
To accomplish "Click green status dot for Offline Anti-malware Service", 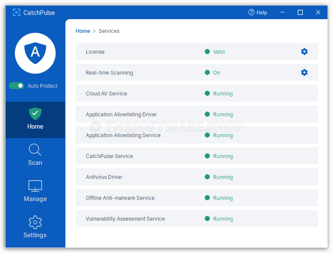I will pos(207,198).
